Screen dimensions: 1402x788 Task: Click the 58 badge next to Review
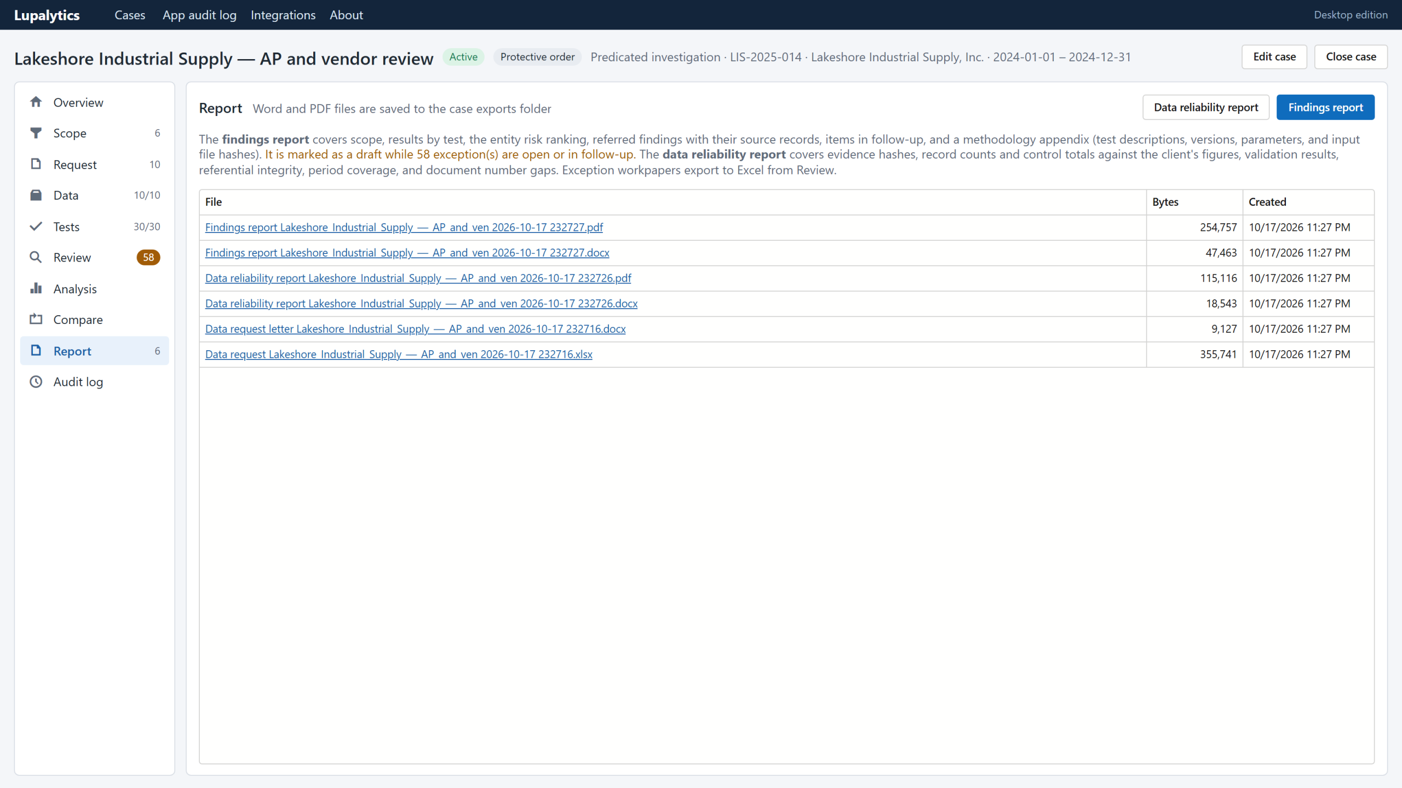pos(148,257)
